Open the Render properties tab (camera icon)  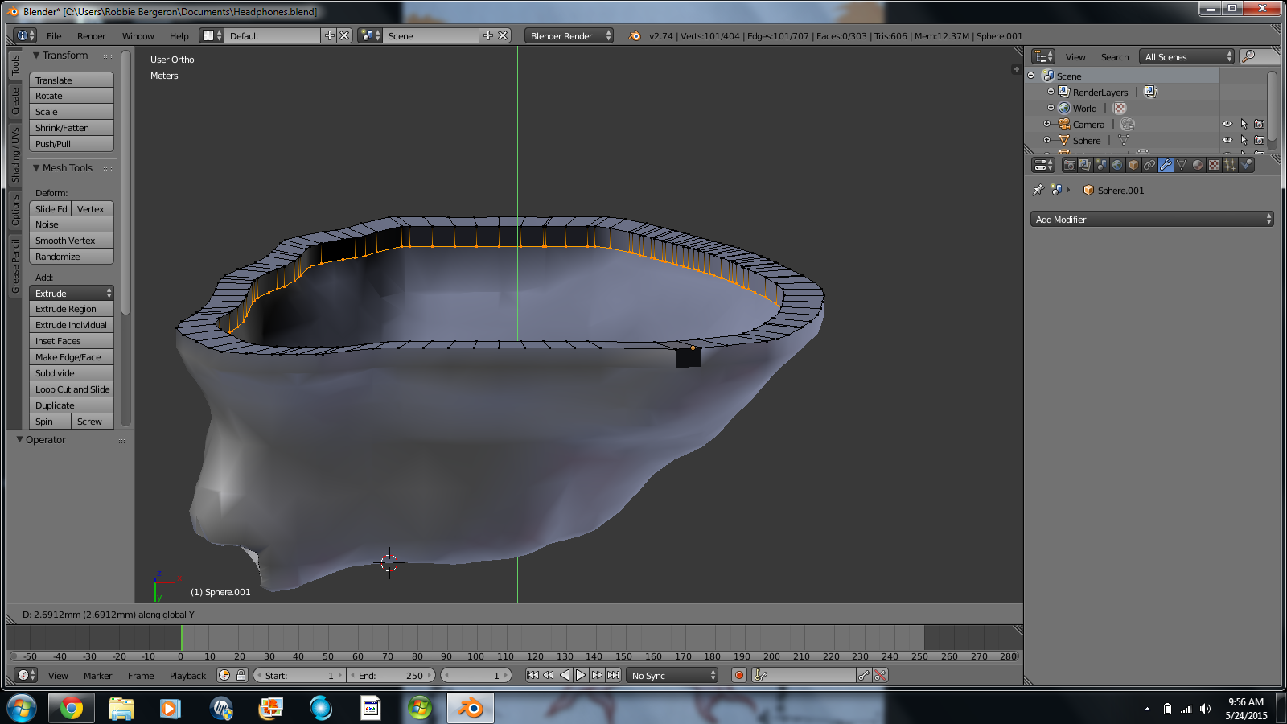point(1069,165)
